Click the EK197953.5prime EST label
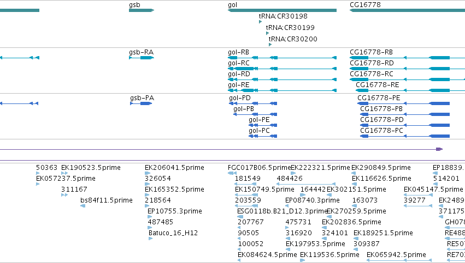 [315, 244]
